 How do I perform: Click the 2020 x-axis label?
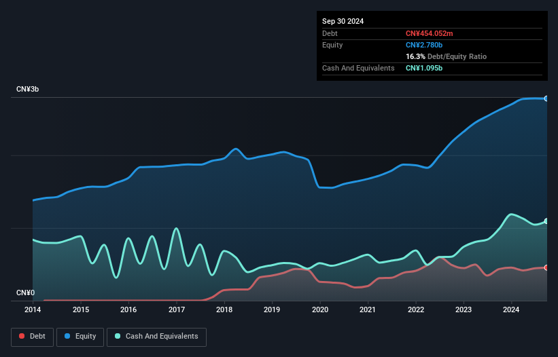320,309
